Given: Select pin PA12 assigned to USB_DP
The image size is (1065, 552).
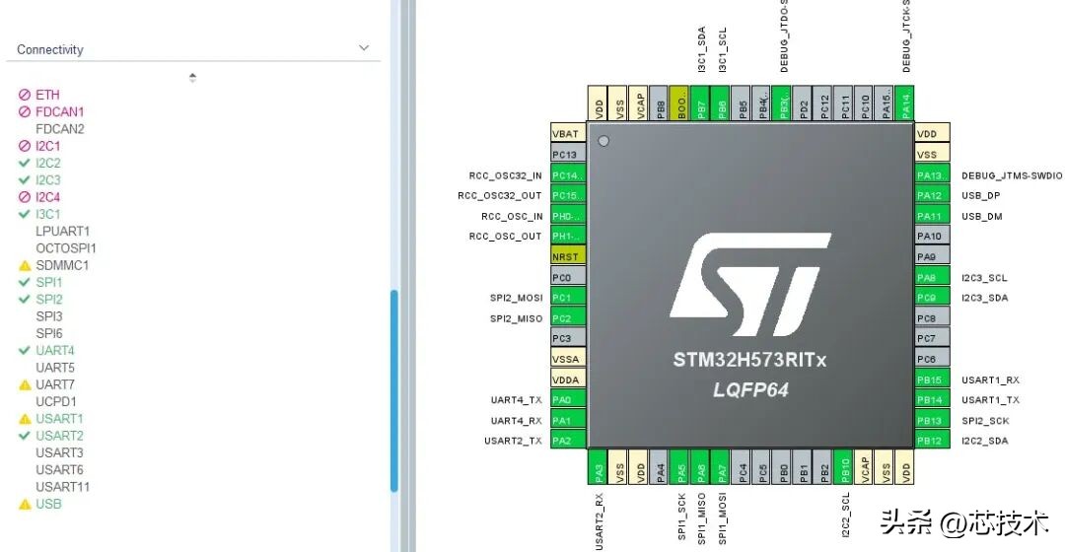Looking at the screenshot, I should tap(932, 195).
